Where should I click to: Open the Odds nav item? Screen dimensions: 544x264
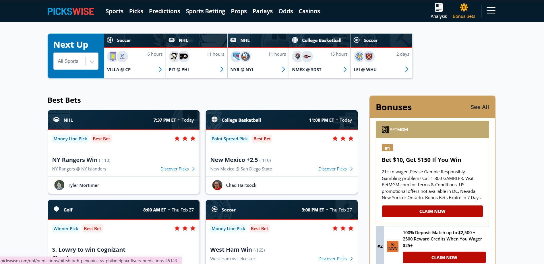pyautogui.click(x=286, y=11)
